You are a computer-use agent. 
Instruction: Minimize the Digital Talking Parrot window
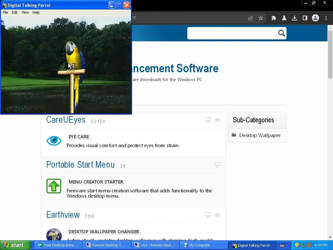point(112,5)
